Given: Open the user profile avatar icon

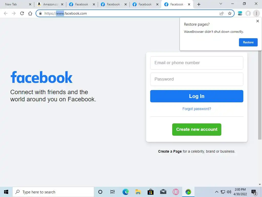Looking at the screenshot, I should point(248,13).
